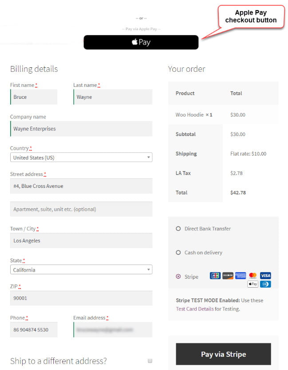Viewport: 288px width, 370px height.
Task: Select the Discover card icon
Action: (227, 276)
